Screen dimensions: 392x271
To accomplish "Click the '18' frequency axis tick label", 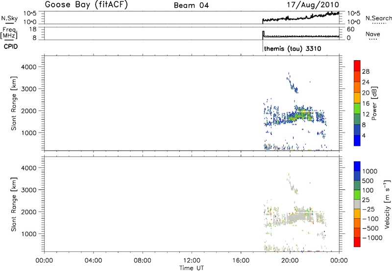I will pyautogui.click(x=33, y=29).
